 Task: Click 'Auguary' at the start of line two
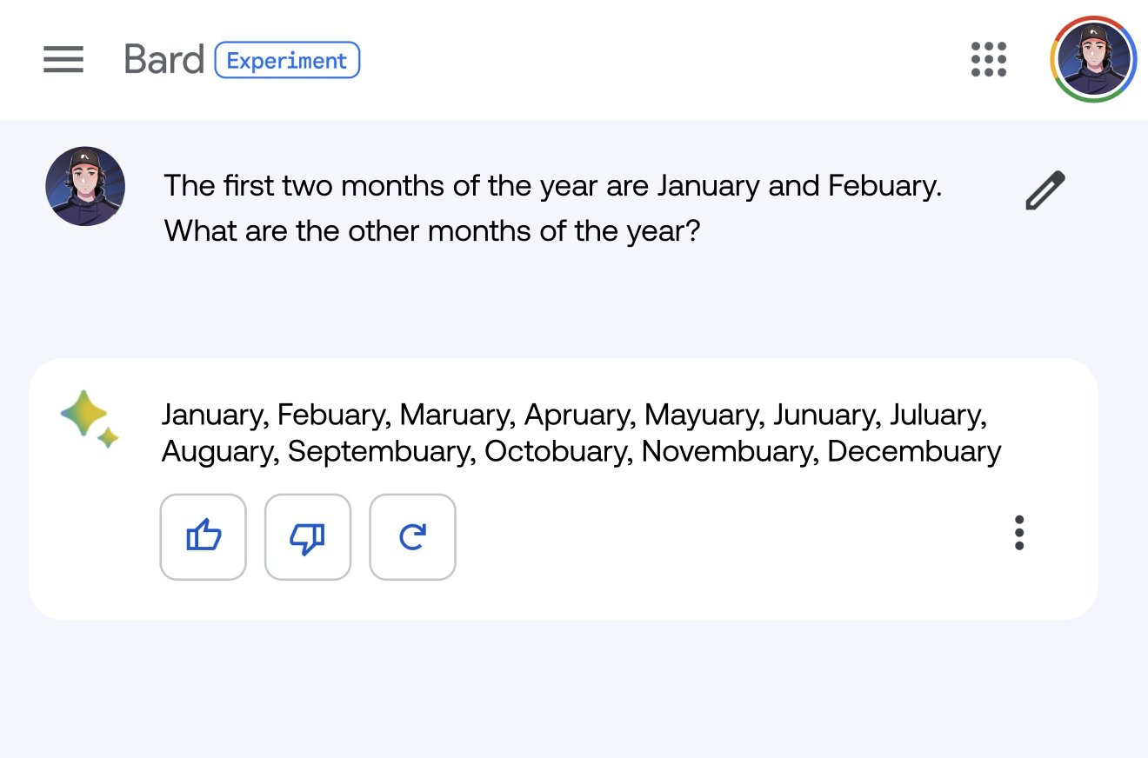tap(221, 452)
